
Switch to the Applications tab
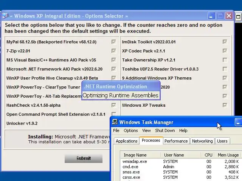[127, 141]
